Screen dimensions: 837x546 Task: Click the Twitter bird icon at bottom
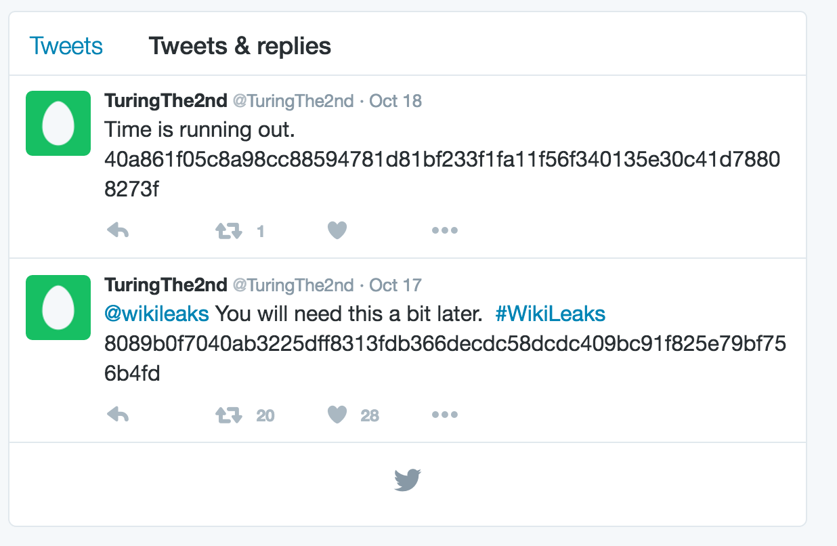point(408,480)
